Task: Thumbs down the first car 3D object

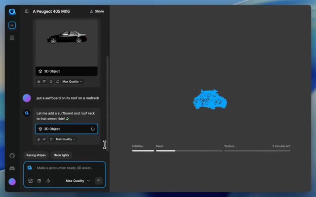Action: (45, 82)
